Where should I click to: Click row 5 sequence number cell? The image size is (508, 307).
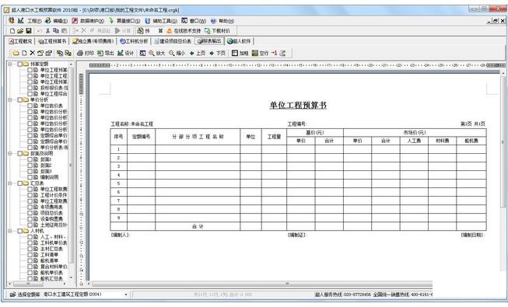(118, 183)
